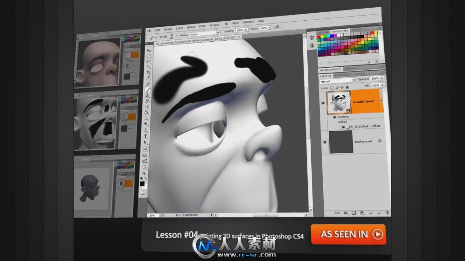The width and height of the screenshot is (465, 261).
Task: Close the 3D_texturing_head.psd document tab
Action: (x=239, y=37)
